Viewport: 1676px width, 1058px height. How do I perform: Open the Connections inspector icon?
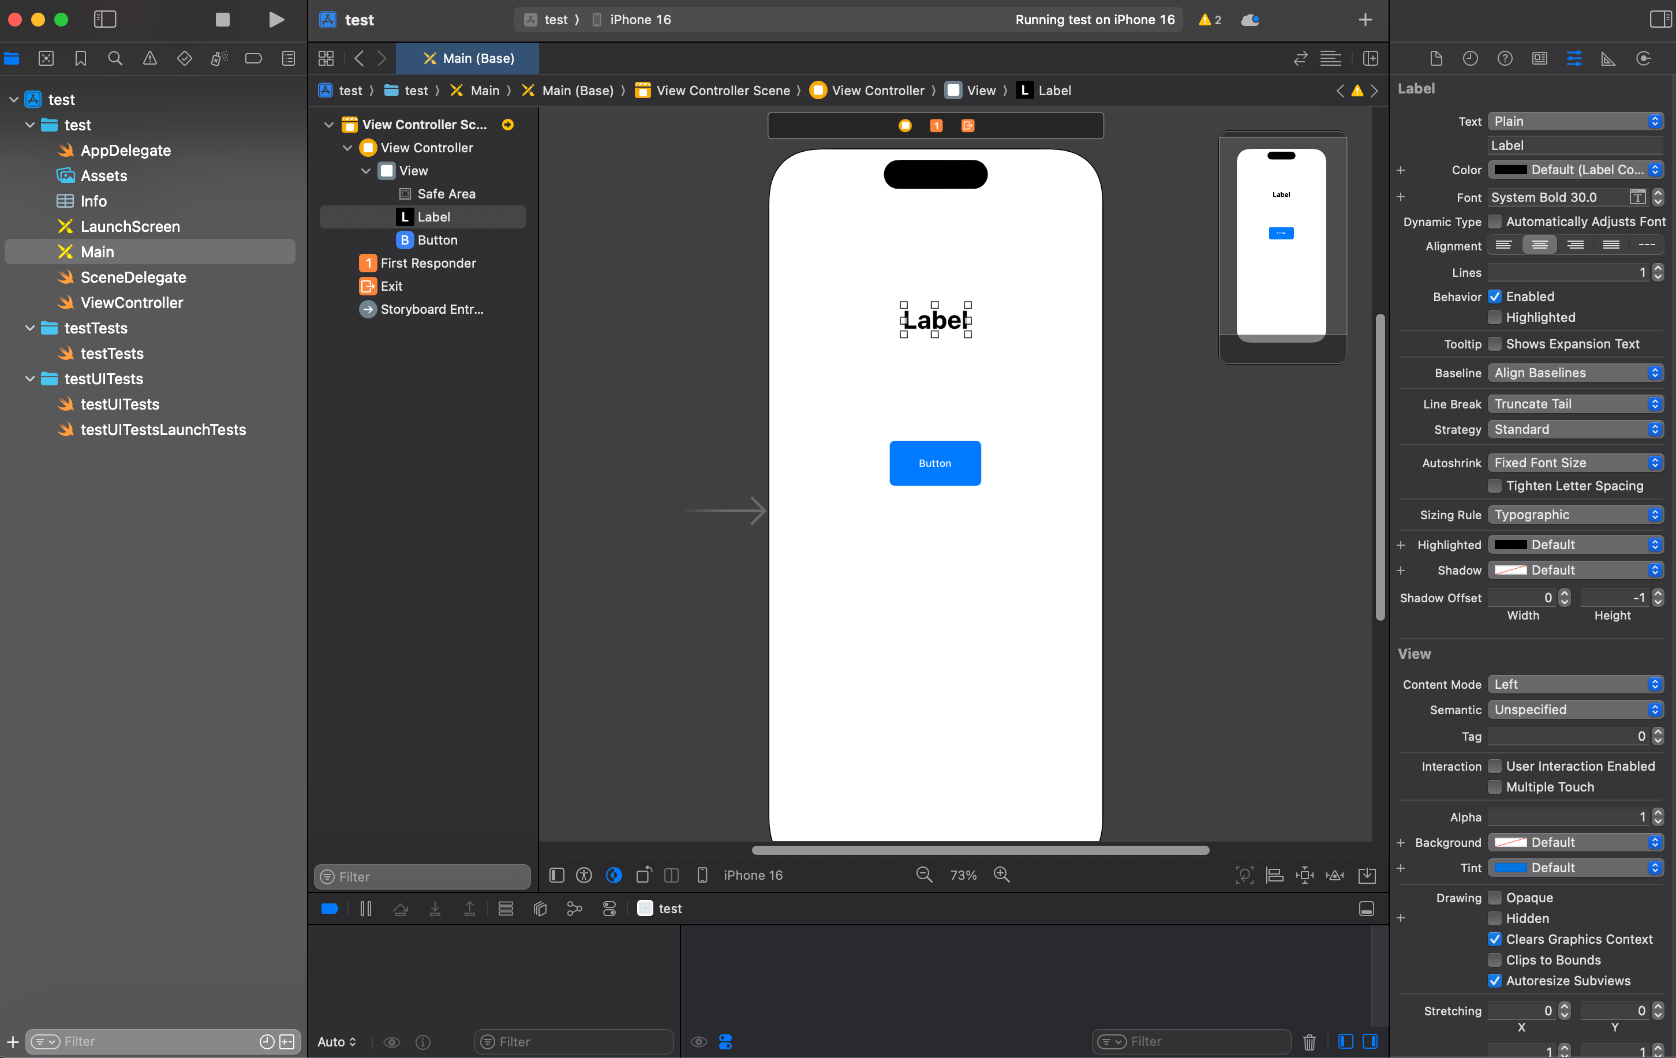[1643, 58]
